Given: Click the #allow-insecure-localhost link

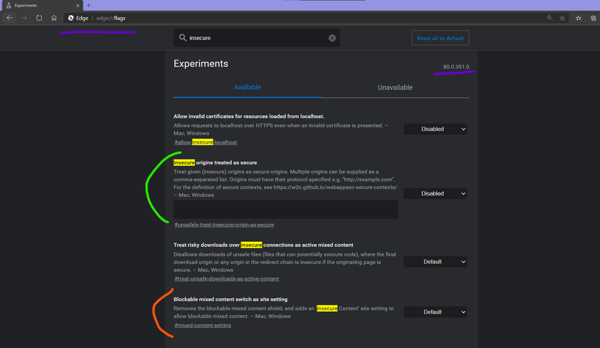Looking at the screenshot, I should (205, 142).
